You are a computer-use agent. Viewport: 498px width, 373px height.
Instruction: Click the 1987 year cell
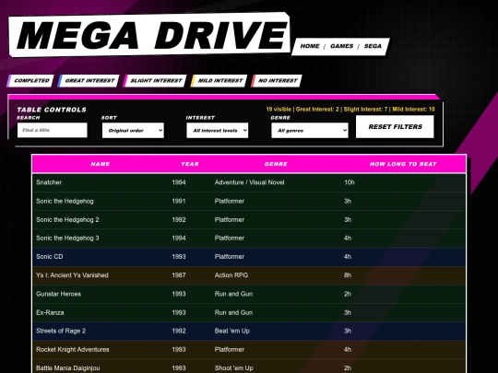coord(179,275)
